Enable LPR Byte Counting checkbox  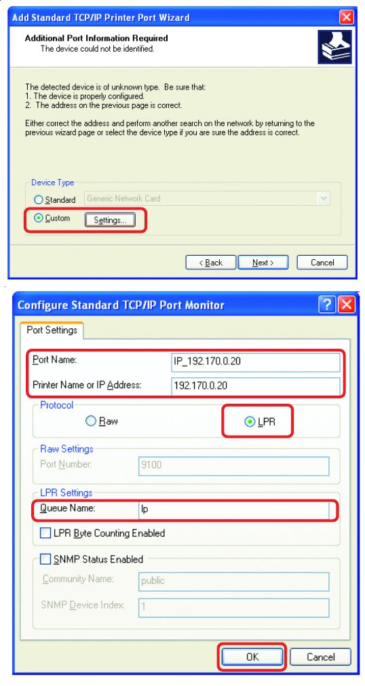coord(45,533)
